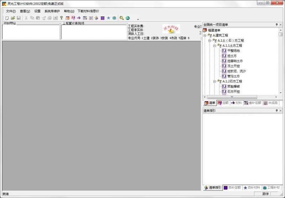This screenshot has width=285, height=198.
Task: Pin the 全国统一项目清单 panel
Action: 276,25
